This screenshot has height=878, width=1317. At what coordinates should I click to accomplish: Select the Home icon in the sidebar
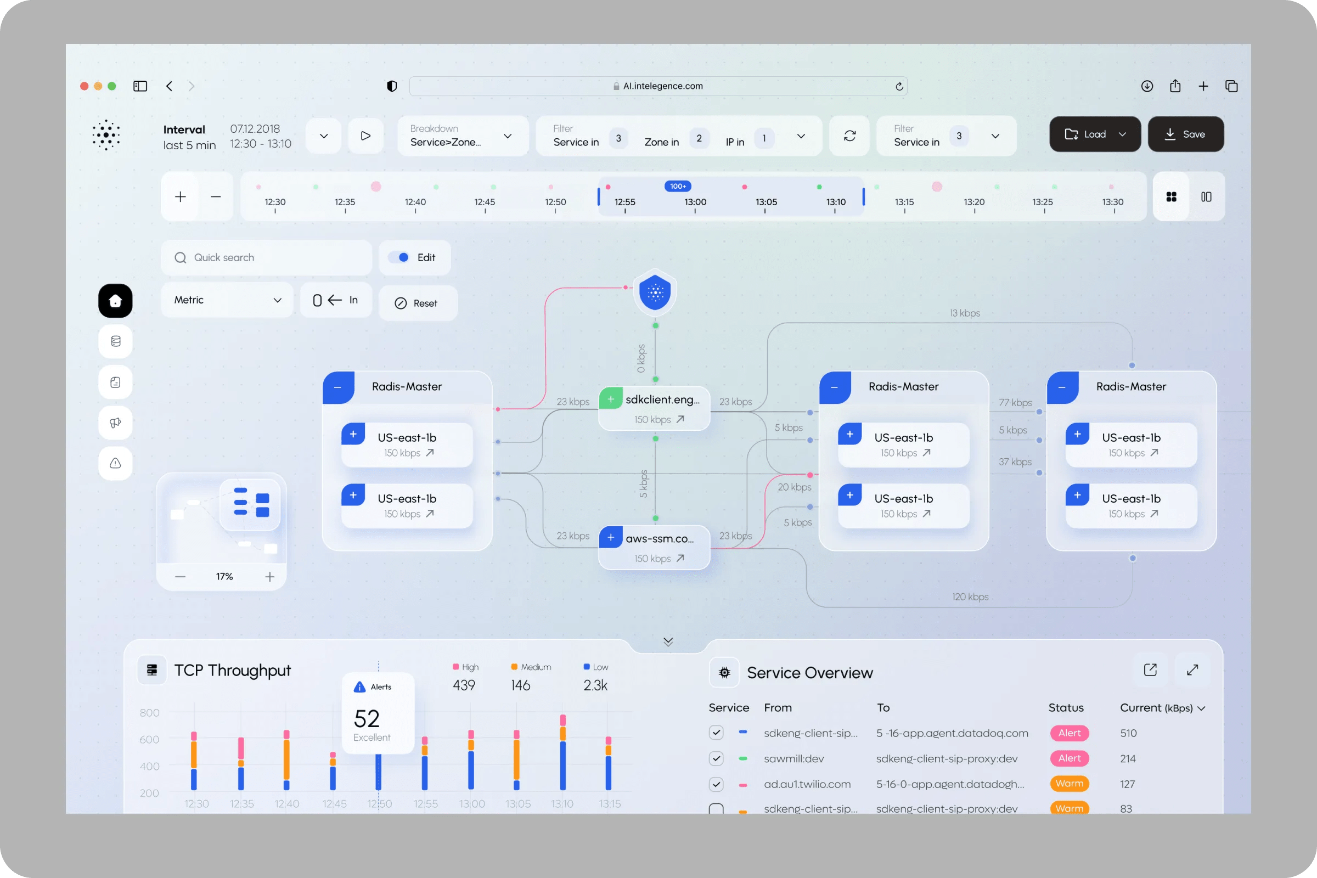(x=115, y=301)
